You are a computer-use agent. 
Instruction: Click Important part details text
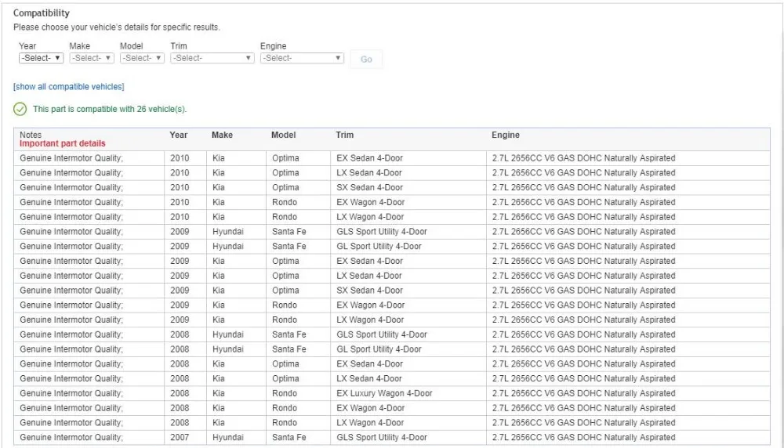tap(63, 143)
